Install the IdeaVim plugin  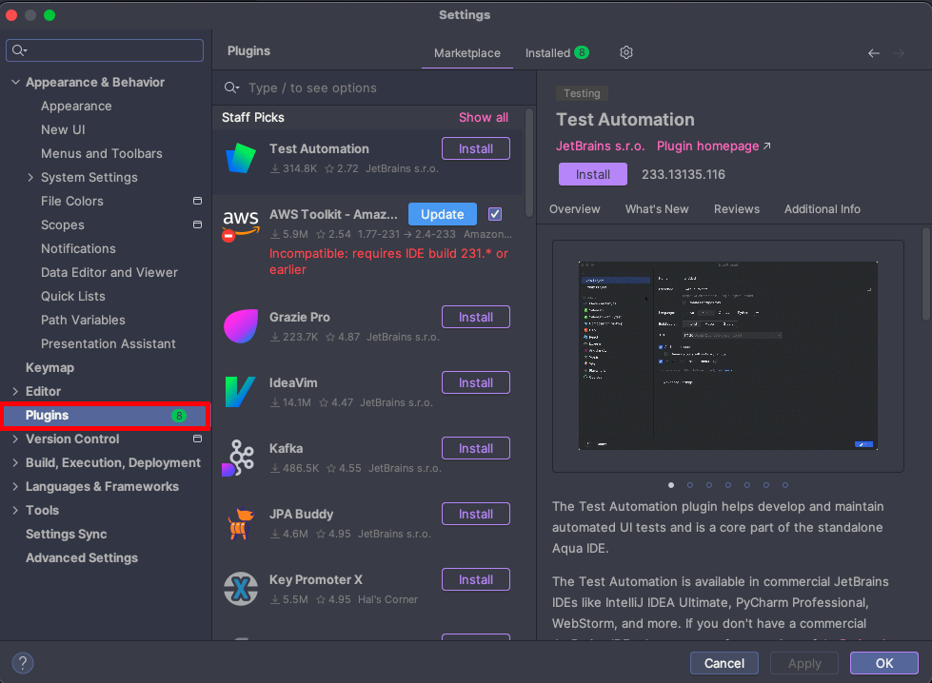pyautogui.click(x=475, y=382)
